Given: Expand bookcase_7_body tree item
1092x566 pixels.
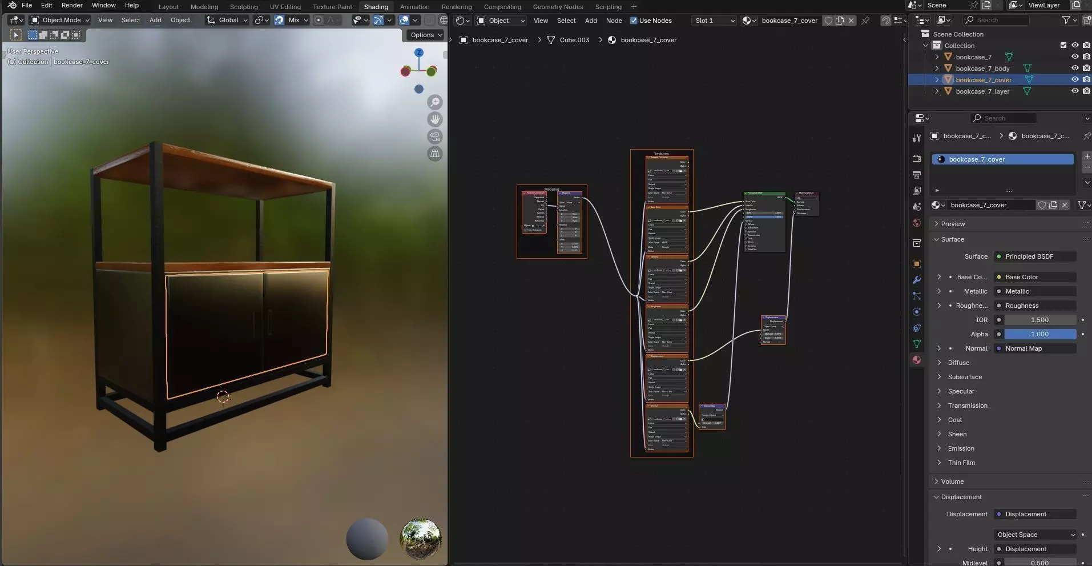Looking at the screenshot, I should click(937, 68).
